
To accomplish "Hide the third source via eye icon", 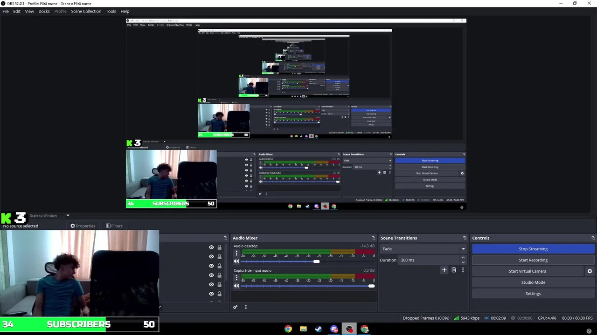I will coord(211,266).
